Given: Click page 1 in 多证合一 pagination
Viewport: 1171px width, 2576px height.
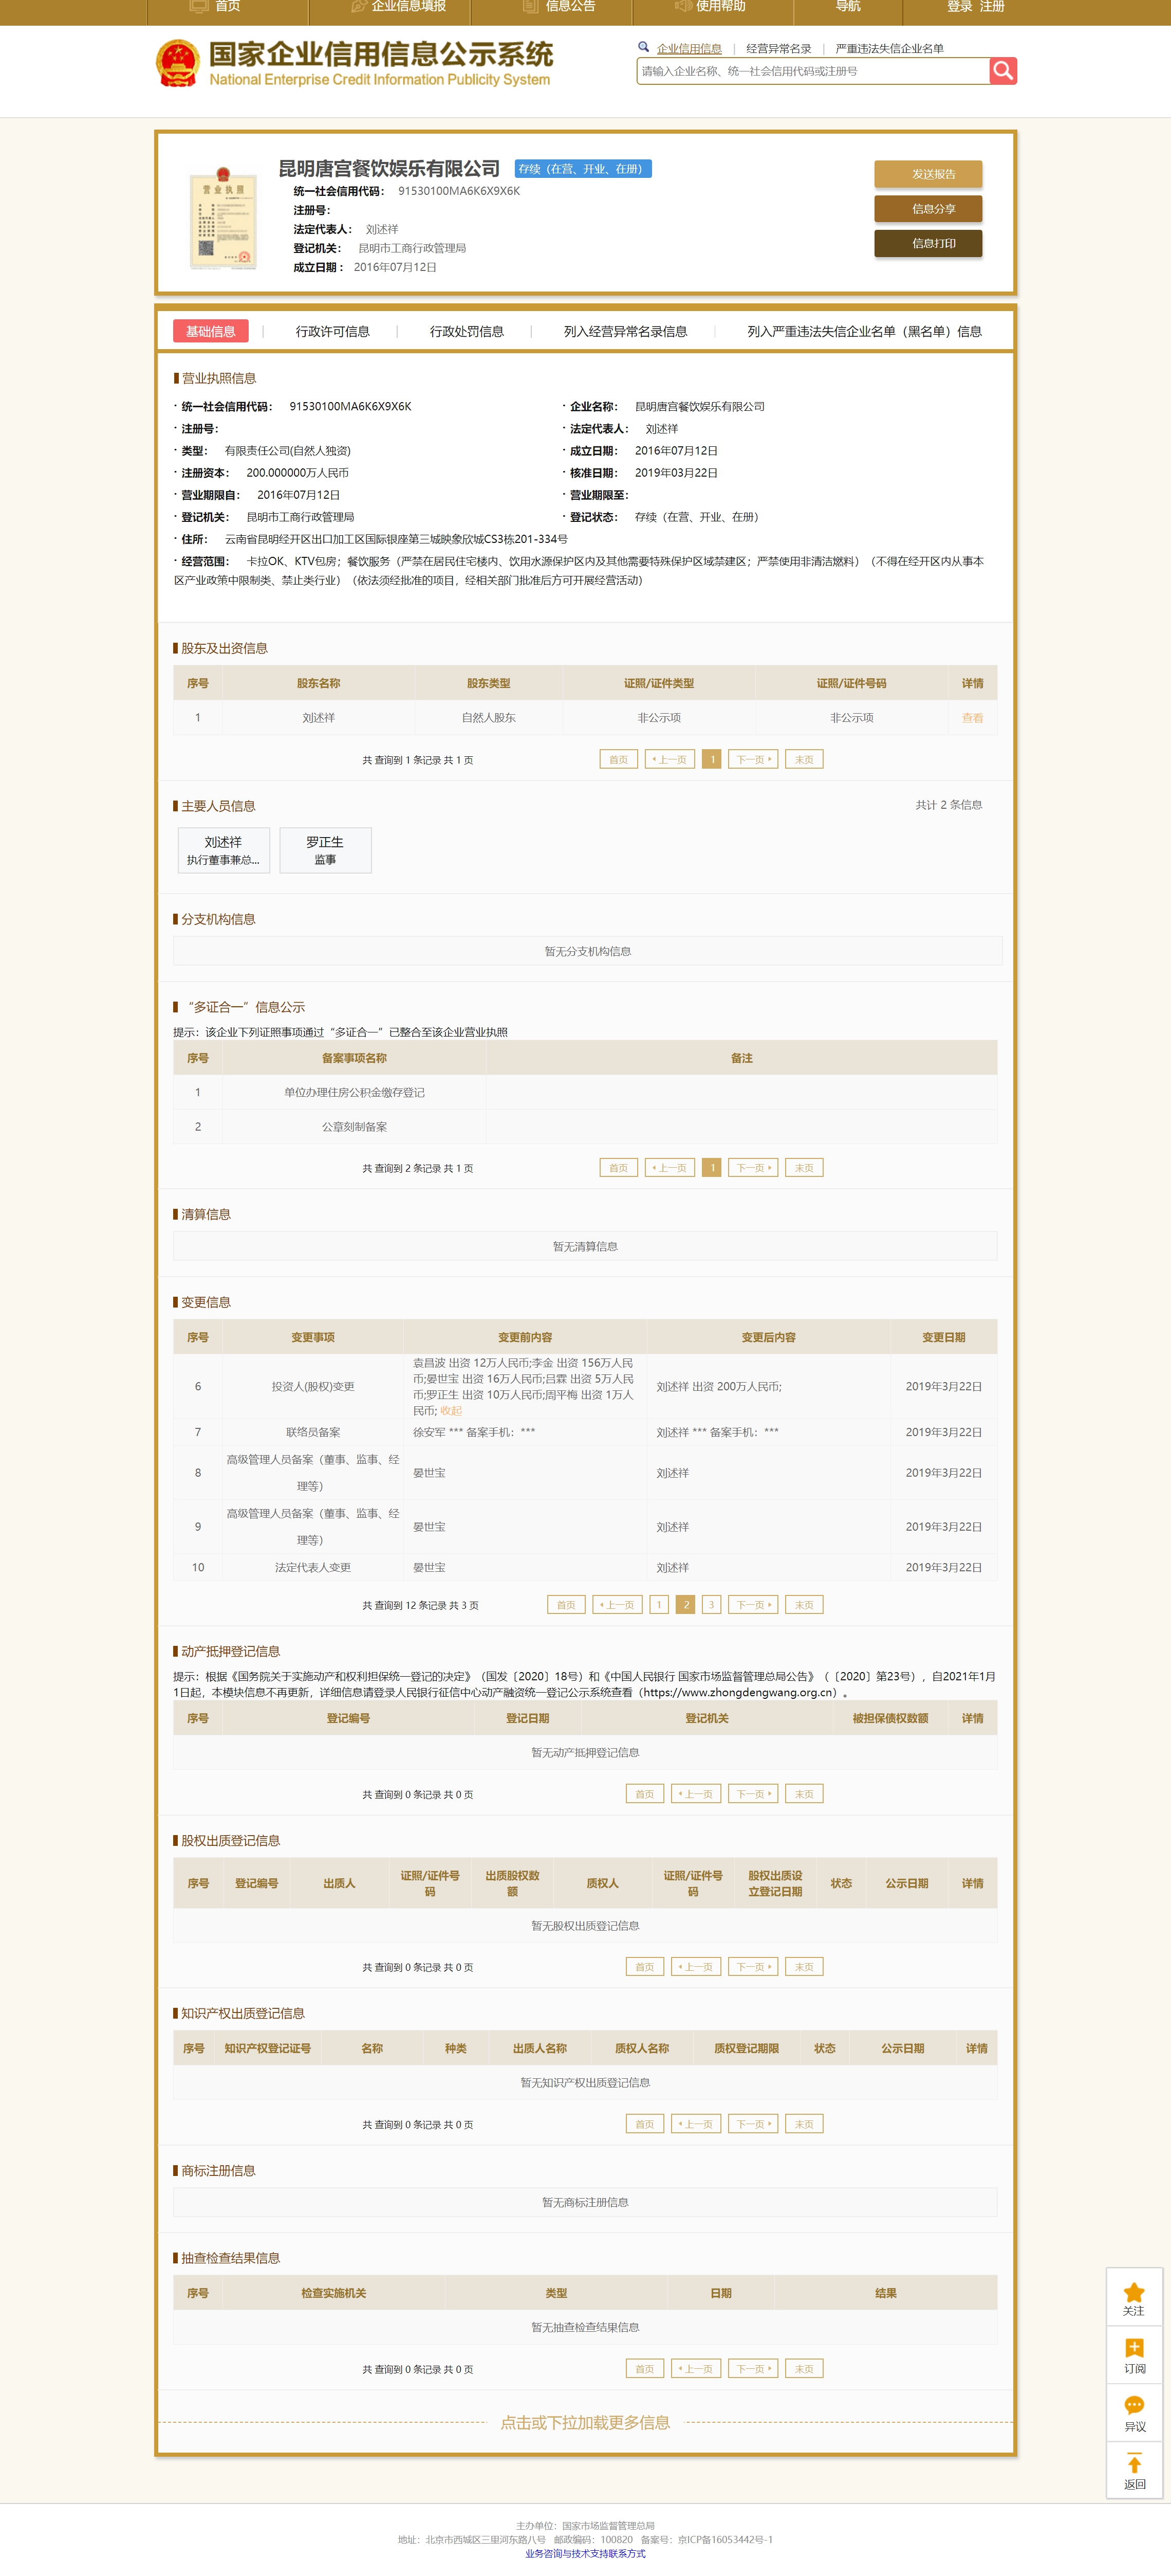Looking at the screenshot, I should (x=712, y=1167).
